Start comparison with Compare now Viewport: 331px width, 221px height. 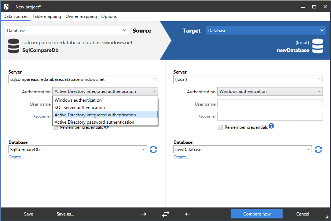[257, 214]
